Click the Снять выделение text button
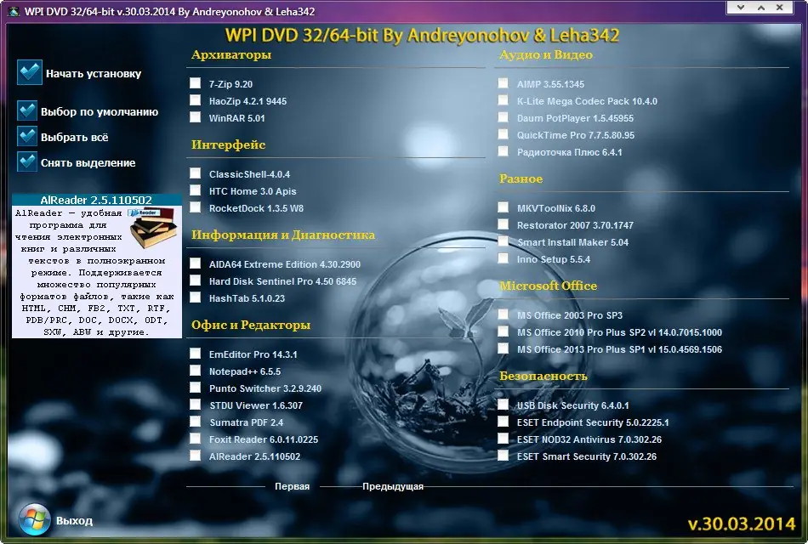Screen dimensions: 808x544 pos(88,163)
